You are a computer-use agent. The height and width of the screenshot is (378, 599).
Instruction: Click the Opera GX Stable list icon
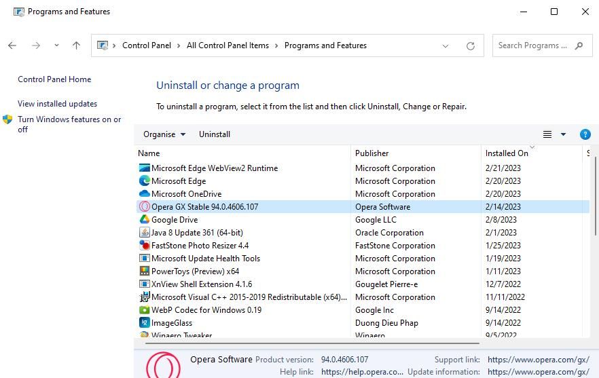coord(145,206)
